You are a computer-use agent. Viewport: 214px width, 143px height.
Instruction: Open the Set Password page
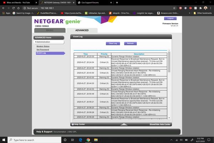[x=43, y=50]
